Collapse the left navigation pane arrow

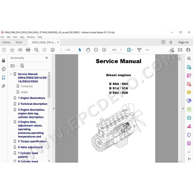click(x=53, y=109)
